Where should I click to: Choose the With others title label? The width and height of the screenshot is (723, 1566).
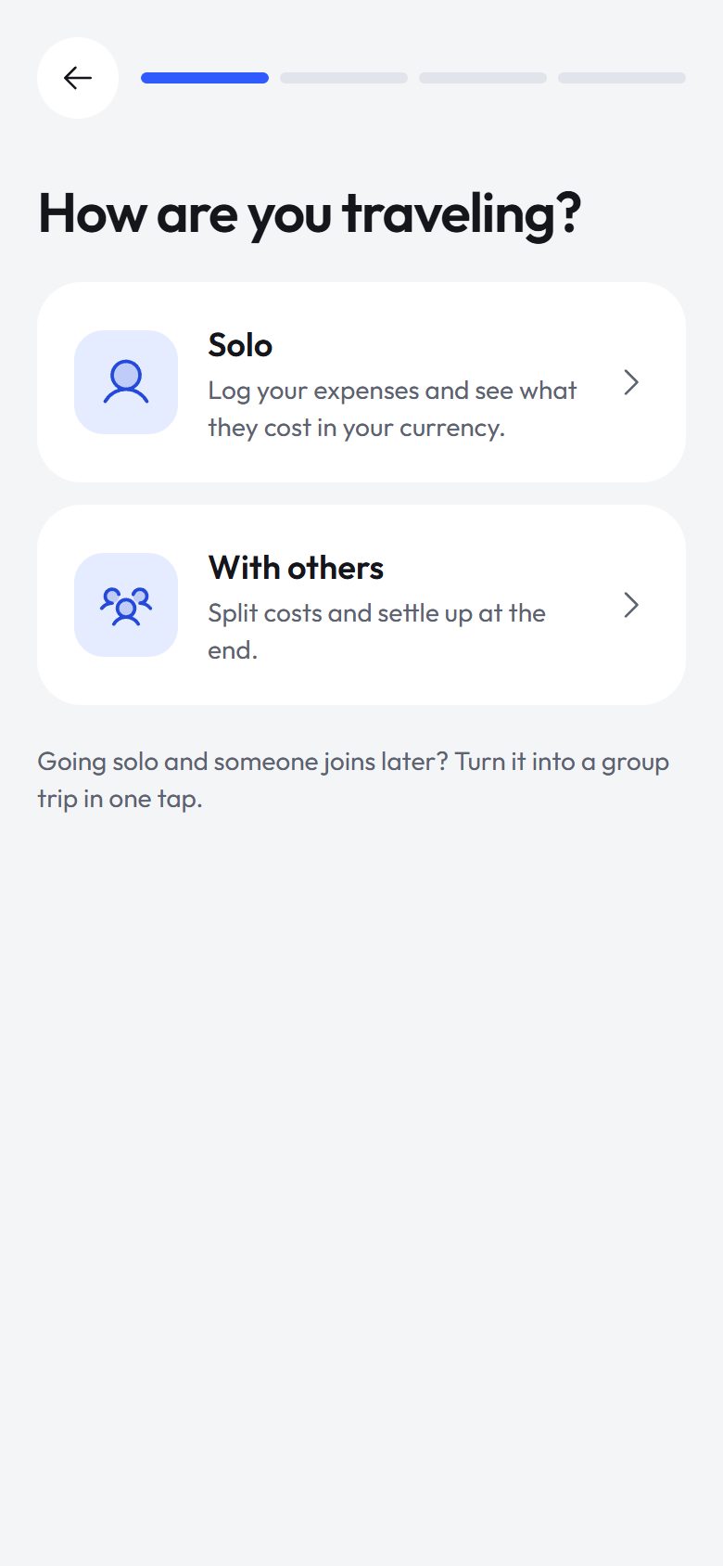(296, 568)
